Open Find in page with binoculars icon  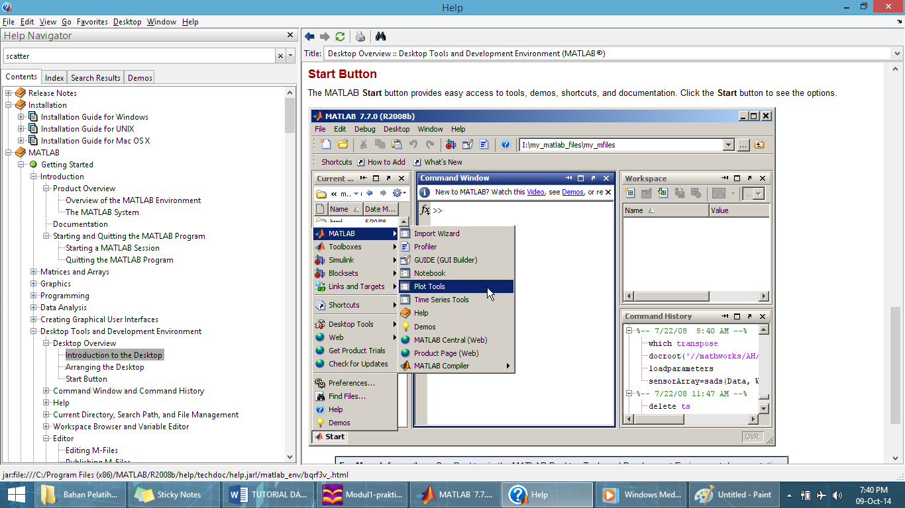(x=380, y=36)
